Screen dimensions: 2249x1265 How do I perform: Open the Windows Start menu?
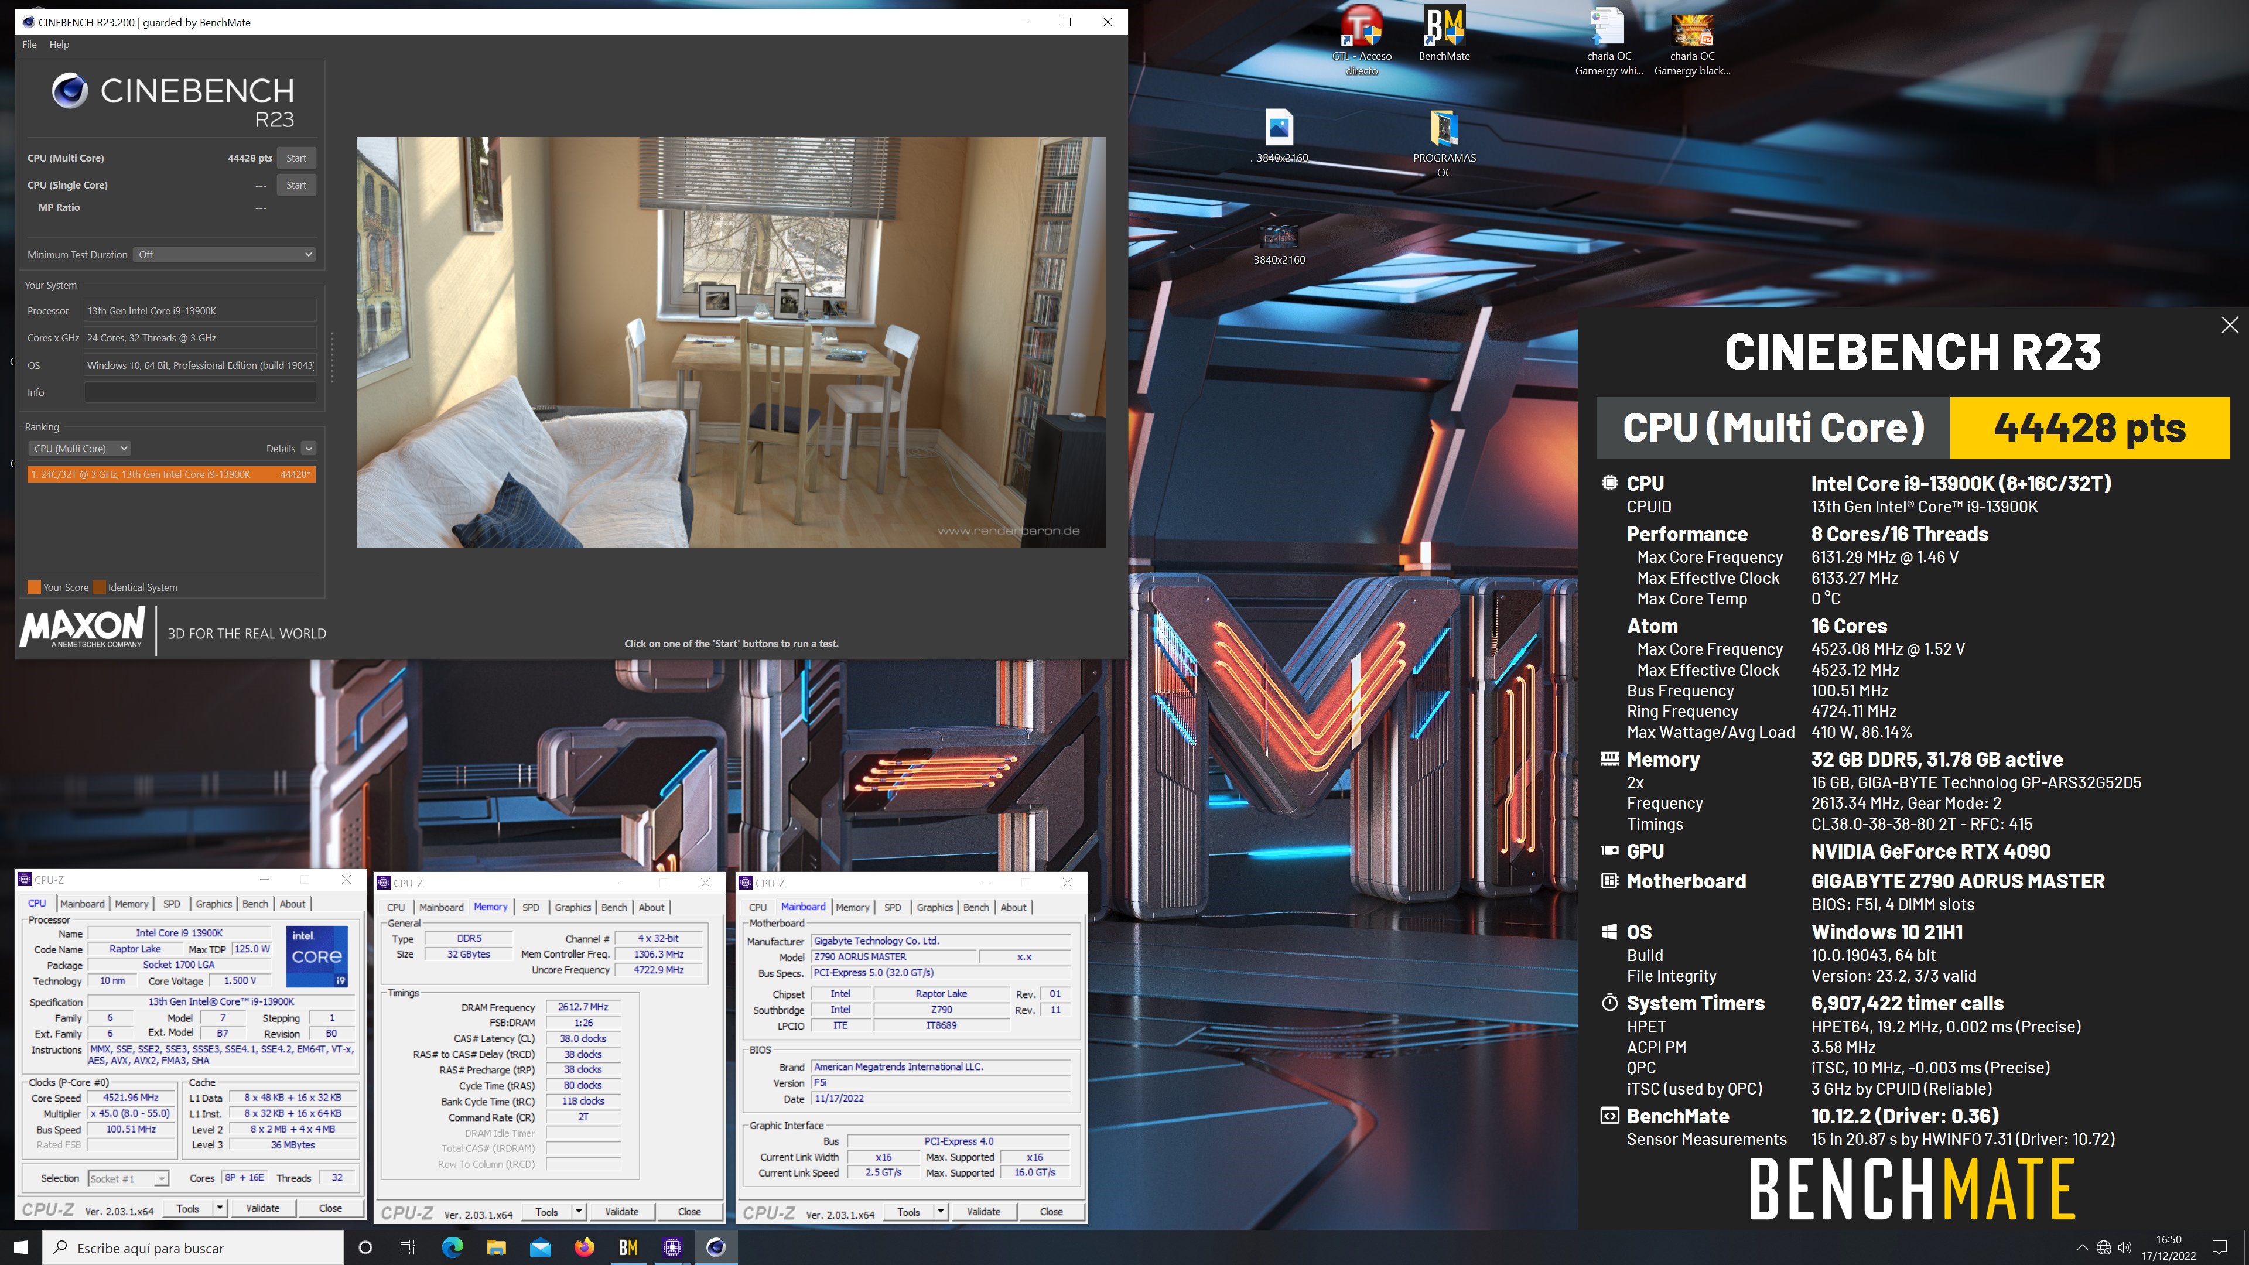[21, 1247]
